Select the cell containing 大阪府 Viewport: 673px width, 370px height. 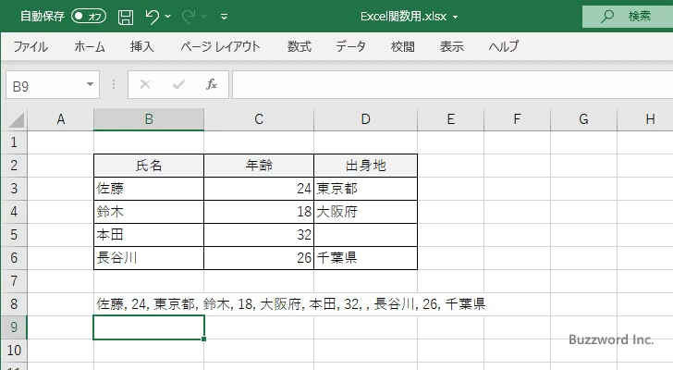coord(366,212)
